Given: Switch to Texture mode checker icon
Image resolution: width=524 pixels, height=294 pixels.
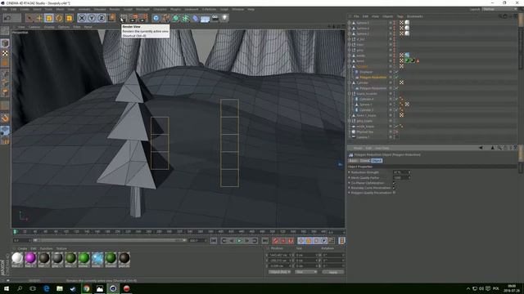Looking at the screenshot, I should click(5, 53).
